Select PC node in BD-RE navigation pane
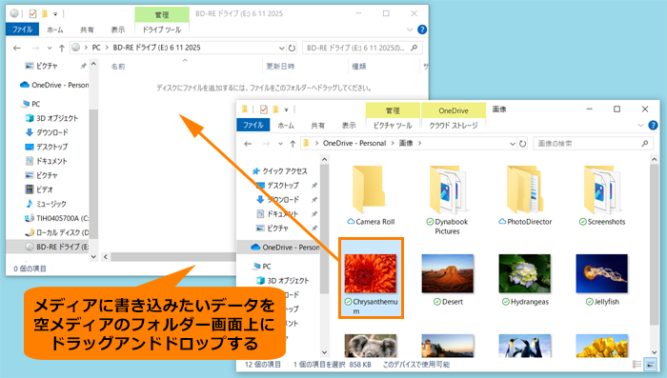This screenshot has height=378, width=667. [x=30, y=104]
